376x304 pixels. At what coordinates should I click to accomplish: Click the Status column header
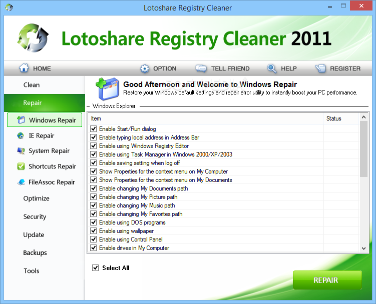(341, 118)
